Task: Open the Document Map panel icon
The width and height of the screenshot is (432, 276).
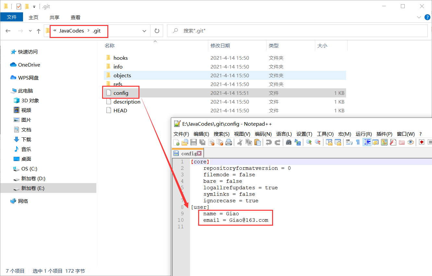Action: 384,142
